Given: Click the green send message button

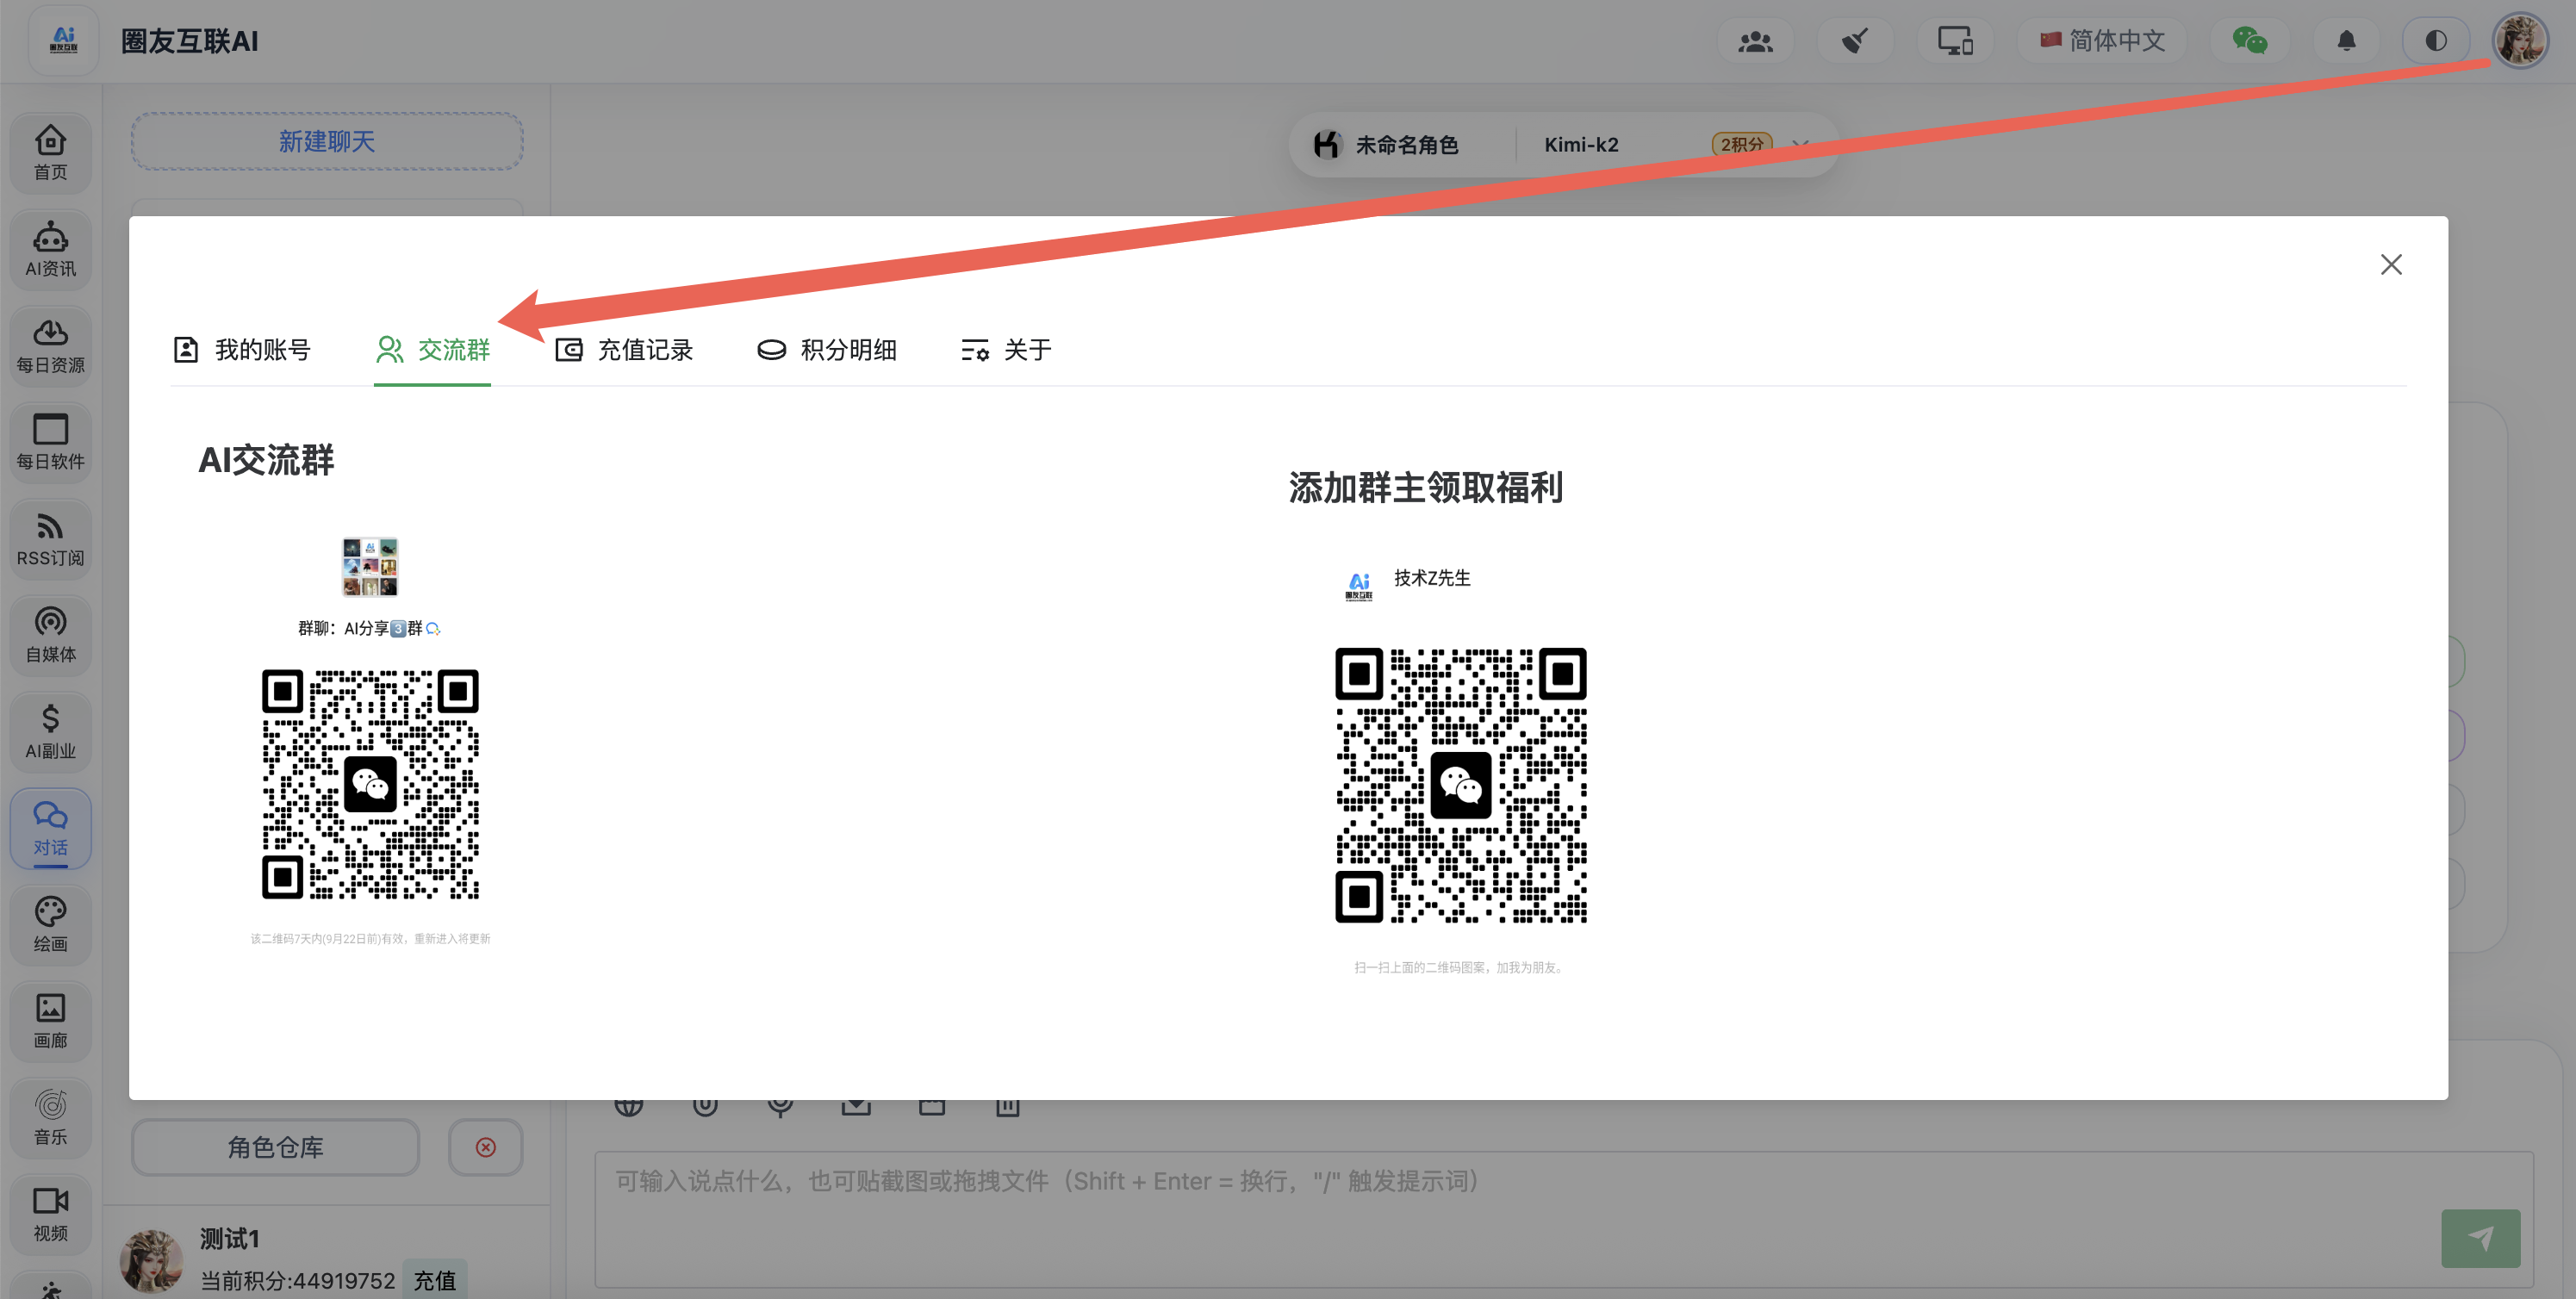Looking at the screenshot, I should (2480, 1238).
